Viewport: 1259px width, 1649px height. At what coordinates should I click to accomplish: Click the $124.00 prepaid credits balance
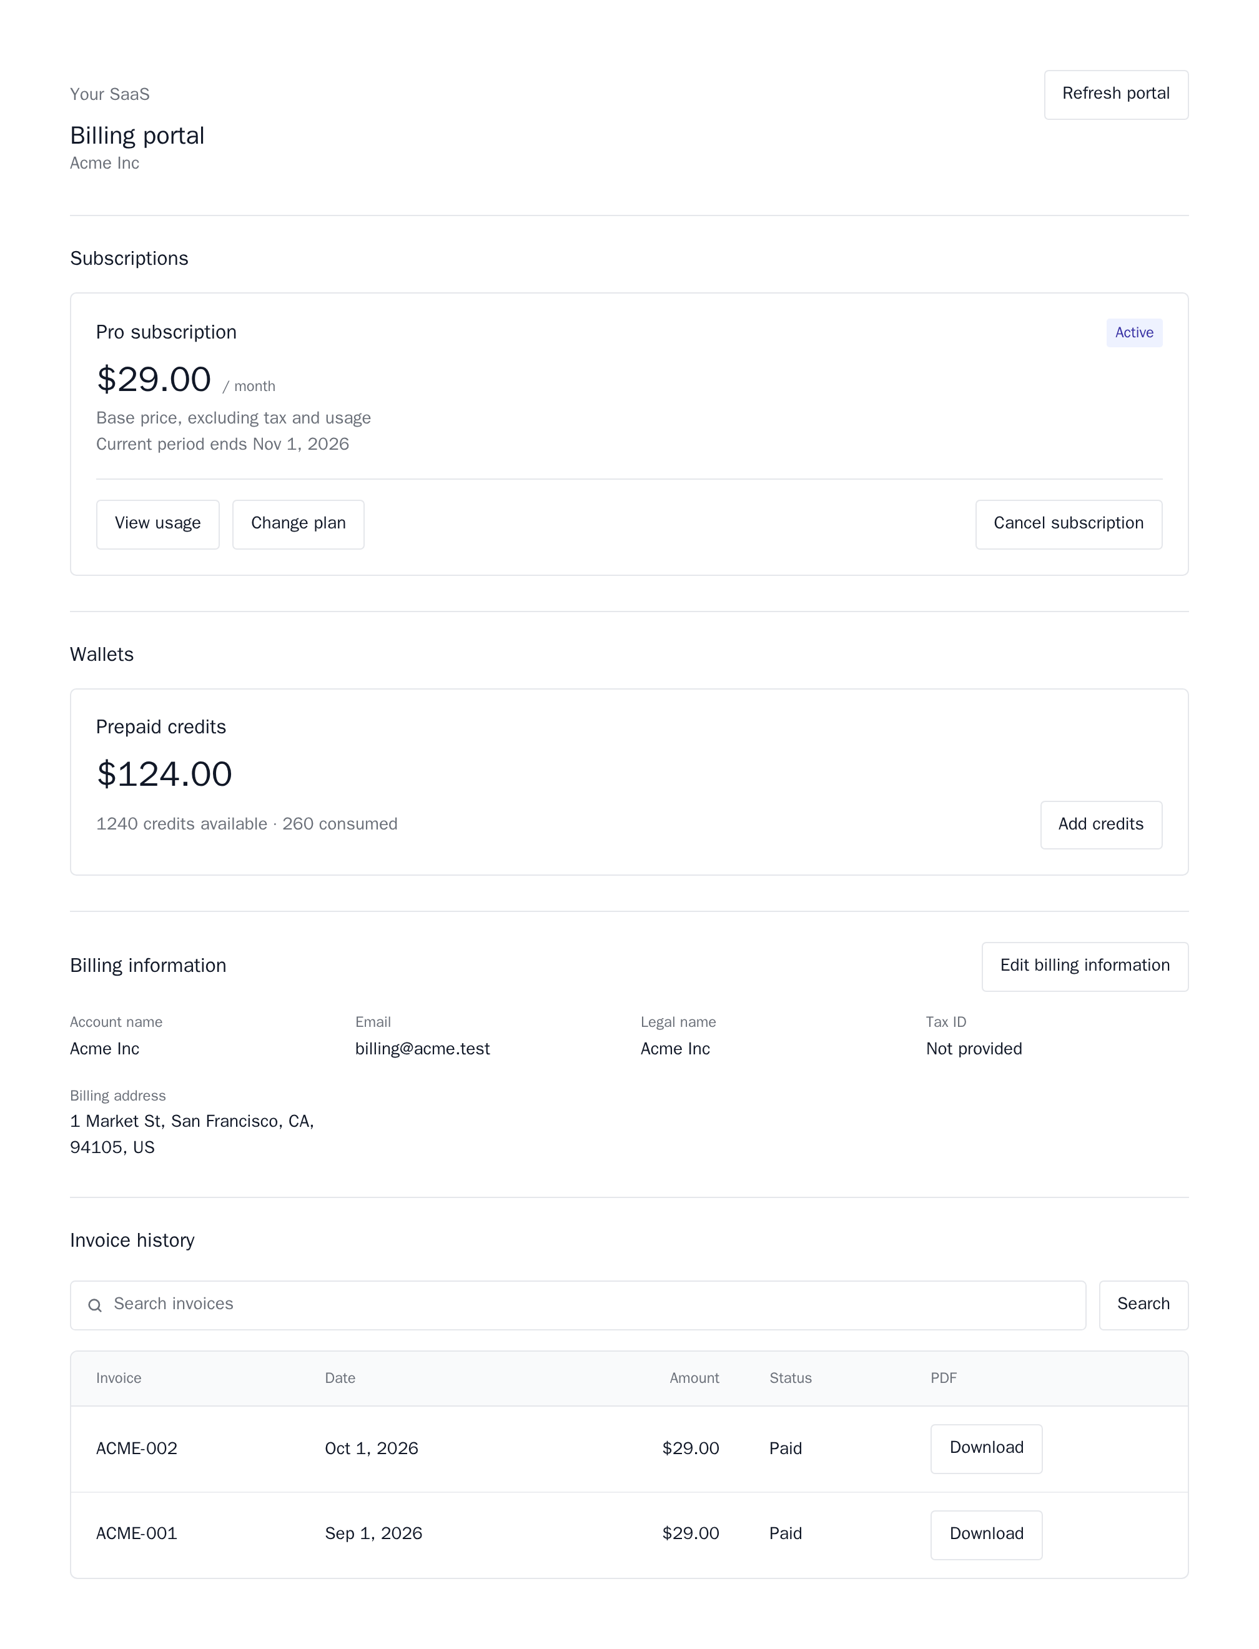(164, 775)
